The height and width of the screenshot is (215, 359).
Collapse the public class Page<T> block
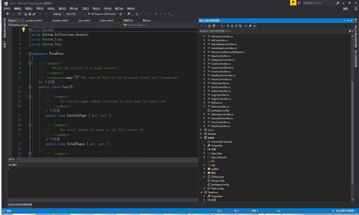coord(30,87)
